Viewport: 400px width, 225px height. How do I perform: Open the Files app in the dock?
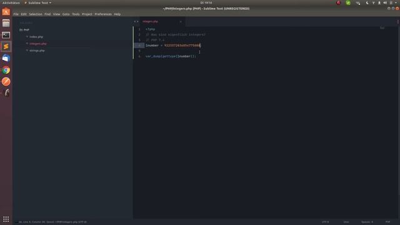click(x=6, y=23)
